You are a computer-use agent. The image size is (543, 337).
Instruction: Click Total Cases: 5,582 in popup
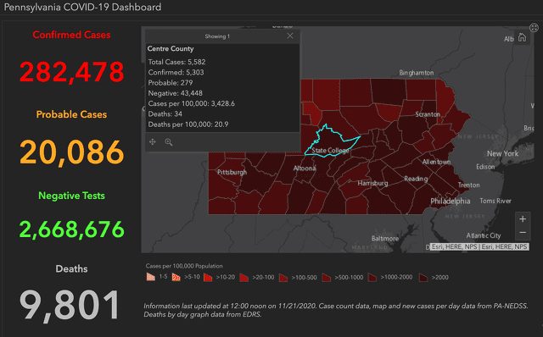[x=176, y=62]
